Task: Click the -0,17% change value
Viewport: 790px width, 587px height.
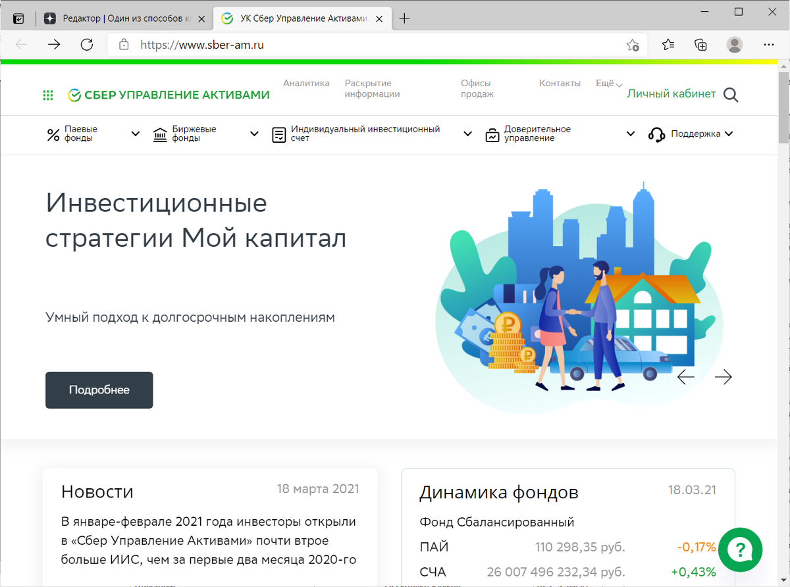Action: point(696,547)
